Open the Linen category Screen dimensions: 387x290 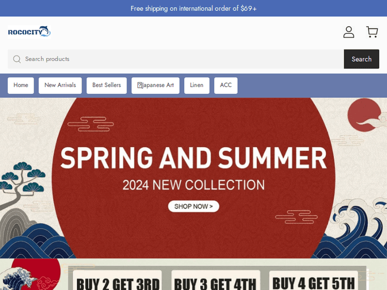tap(197, 86)
